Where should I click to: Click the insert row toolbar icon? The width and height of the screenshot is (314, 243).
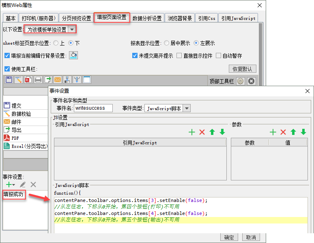[x=67, y=80]
